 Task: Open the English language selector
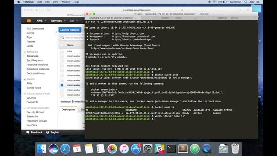(x=53, y=132)
